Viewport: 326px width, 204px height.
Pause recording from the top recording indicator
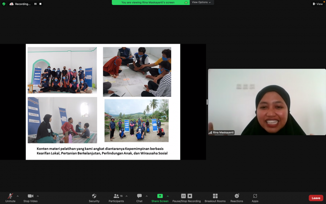35,4
